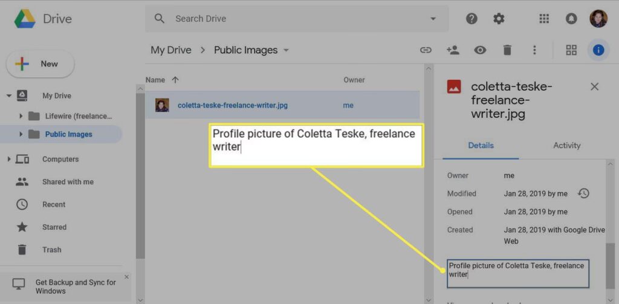619x304 pixels.
Task: Switch to grid view layout
Action: pos(571,50)
